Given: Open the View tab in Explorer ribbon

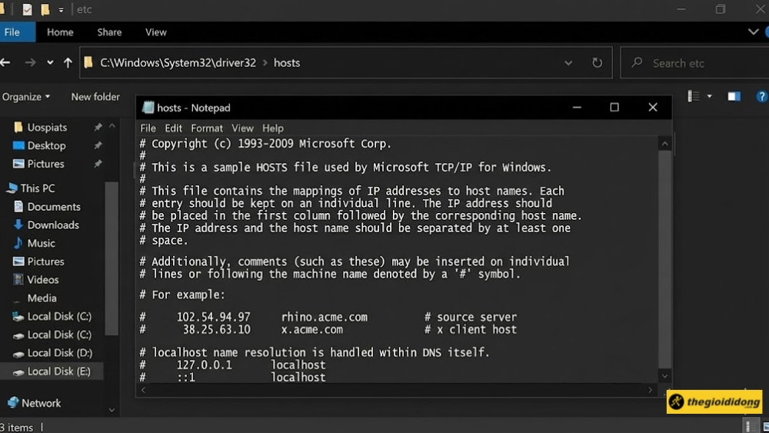Looking at the screenshot, I should [155, 32].
